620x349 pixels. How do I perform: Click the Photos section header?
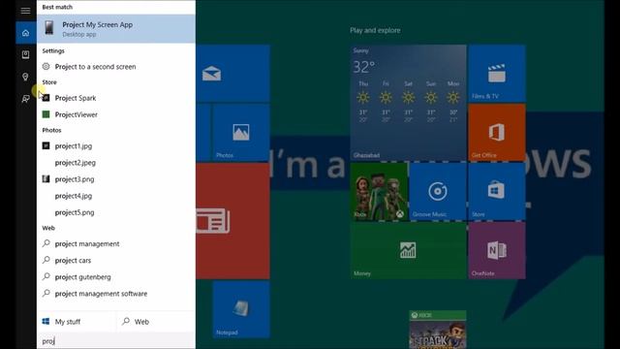point(51,130)
